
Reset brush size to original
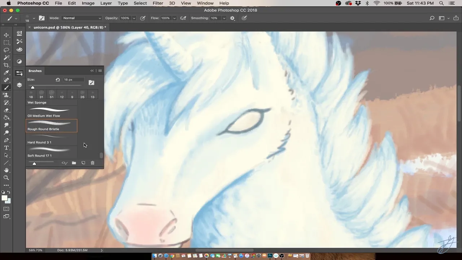pos(57,79)
